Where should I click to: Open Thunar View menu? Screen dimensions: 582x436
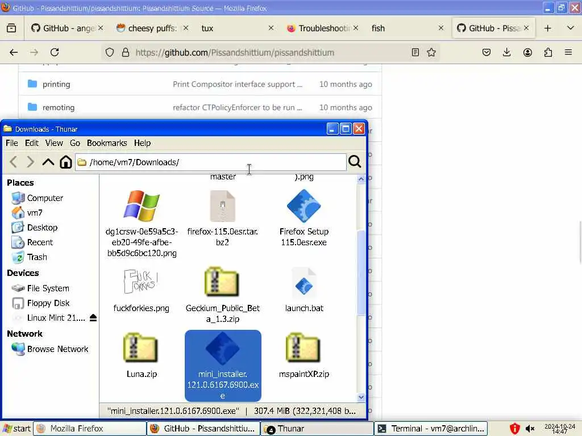point(54,143)
